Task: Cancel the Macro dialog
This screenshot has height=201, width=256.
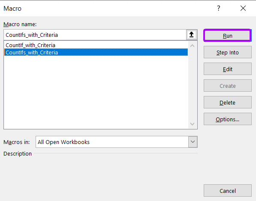Action: (x=227, y=191)
